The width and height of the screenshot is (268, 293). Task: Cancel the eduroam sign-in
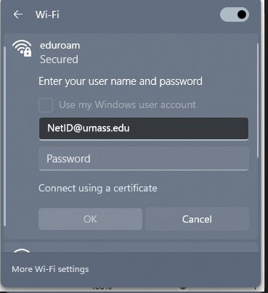pyautogui.click(x=197, y=219)
